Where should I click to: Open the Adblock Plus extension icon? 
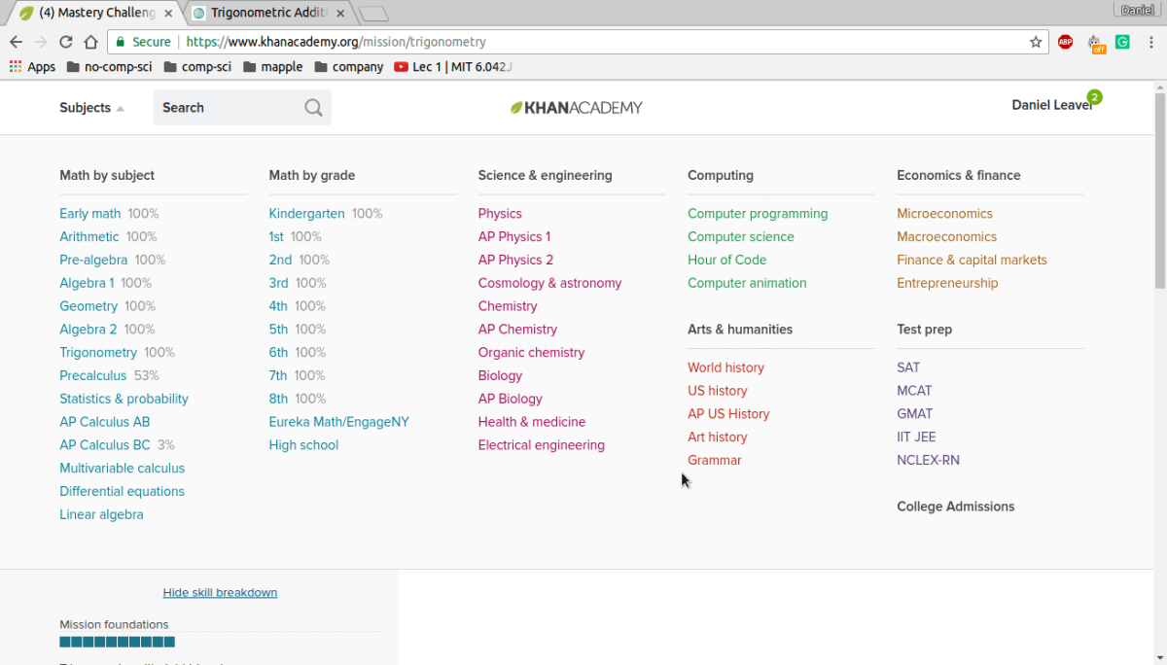coord(1065,42)
